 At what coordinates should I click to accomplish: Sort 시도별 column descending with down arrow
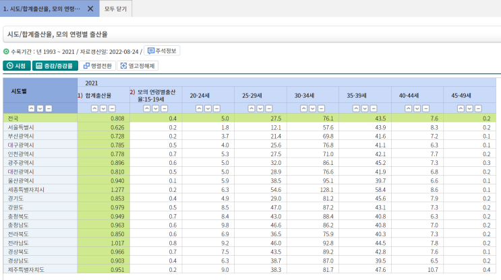tap(40, 108)
